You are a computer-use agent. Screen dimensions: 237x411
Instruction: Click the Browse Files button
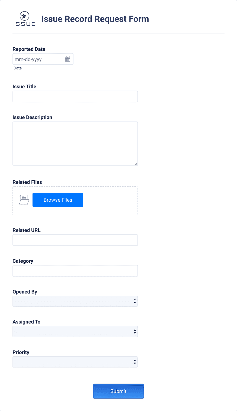pyautogui.click(x=58, y=200)
